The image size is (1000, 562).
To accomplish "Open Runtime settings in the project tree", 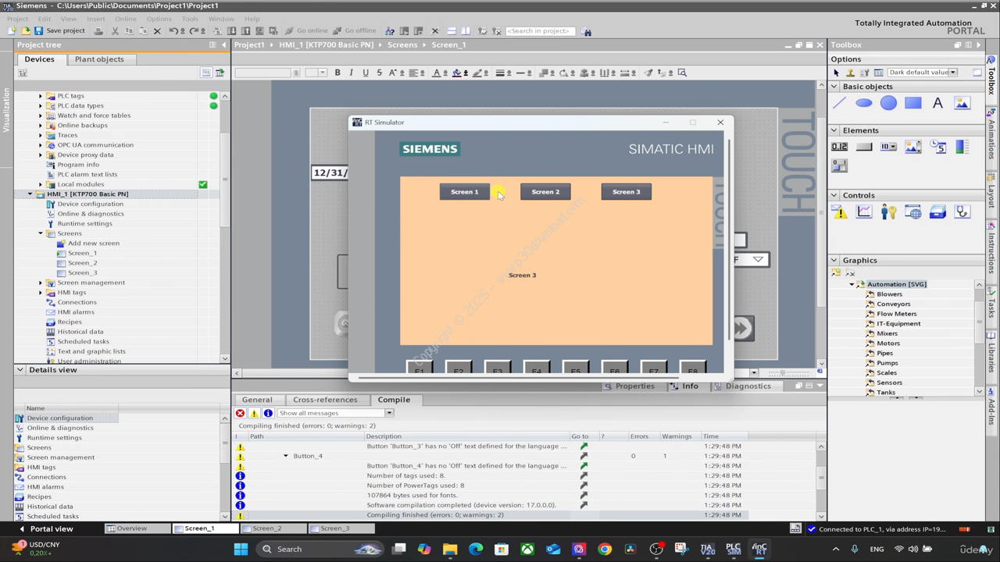I will point(84,223).
